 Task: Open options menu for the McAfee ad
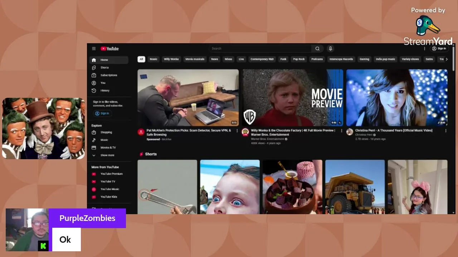coord(237,131)
